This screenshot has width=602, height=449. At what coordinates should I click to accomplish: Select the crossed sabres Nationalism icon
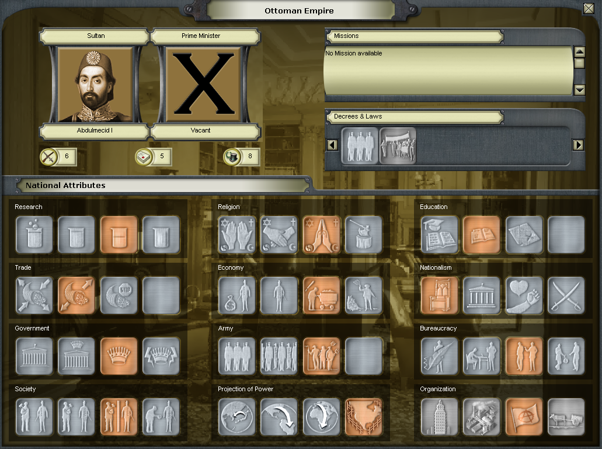coord(566,295)
